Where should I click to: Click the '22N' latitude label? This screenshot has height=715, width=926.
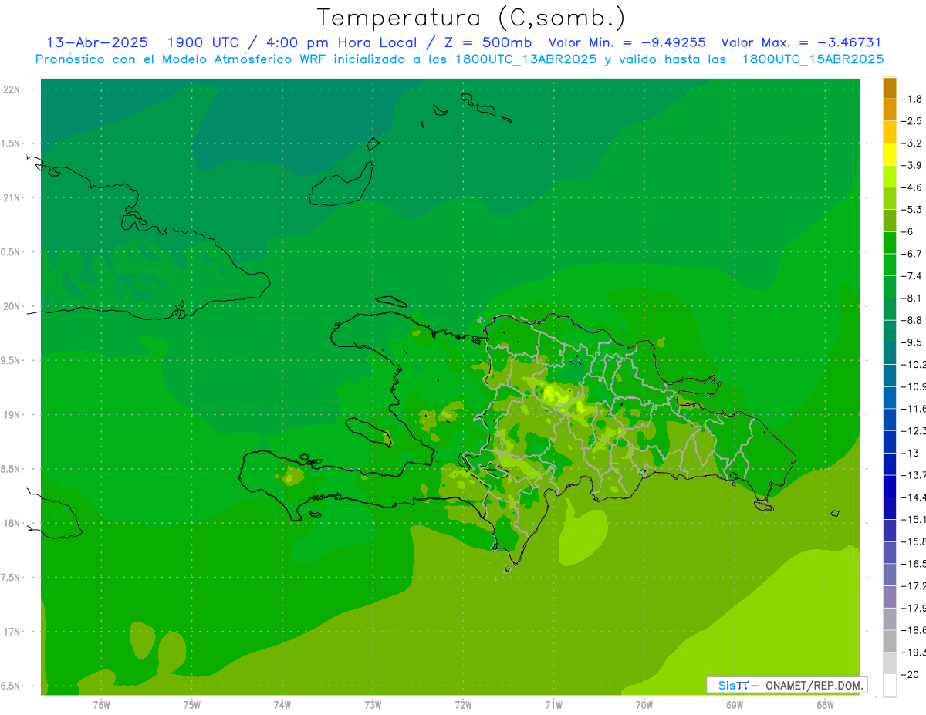tap(12, 89)
